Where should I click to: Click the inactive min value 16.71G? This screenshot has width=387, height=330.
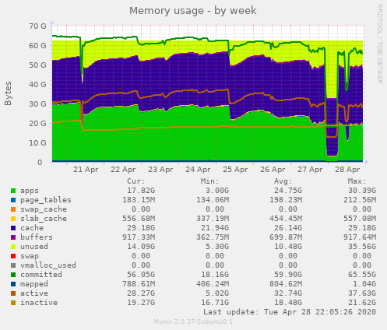[215, 303]
